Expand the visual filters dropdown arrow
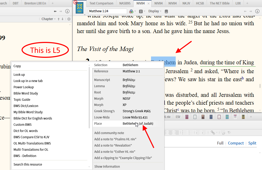The width and height of the screenshot is (262, 170). [x=135, y=11]
